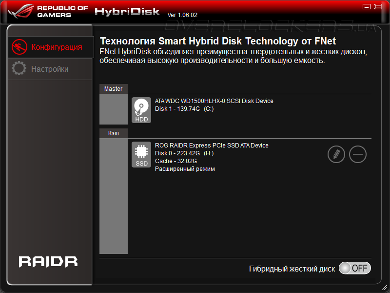The height and width of the screenshot is (293, 390).
Task: Select the Кэш section label
Action: click(114, 133)
